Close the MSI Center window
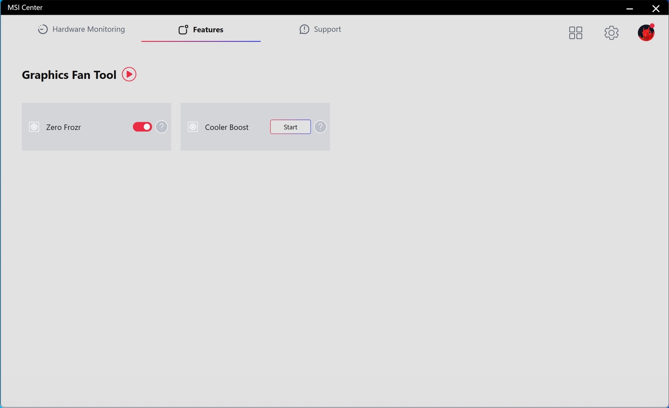 point(656,8)
